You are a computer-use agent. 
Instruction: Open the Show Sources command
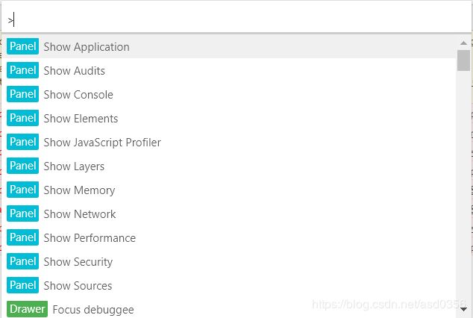(229, 285)
